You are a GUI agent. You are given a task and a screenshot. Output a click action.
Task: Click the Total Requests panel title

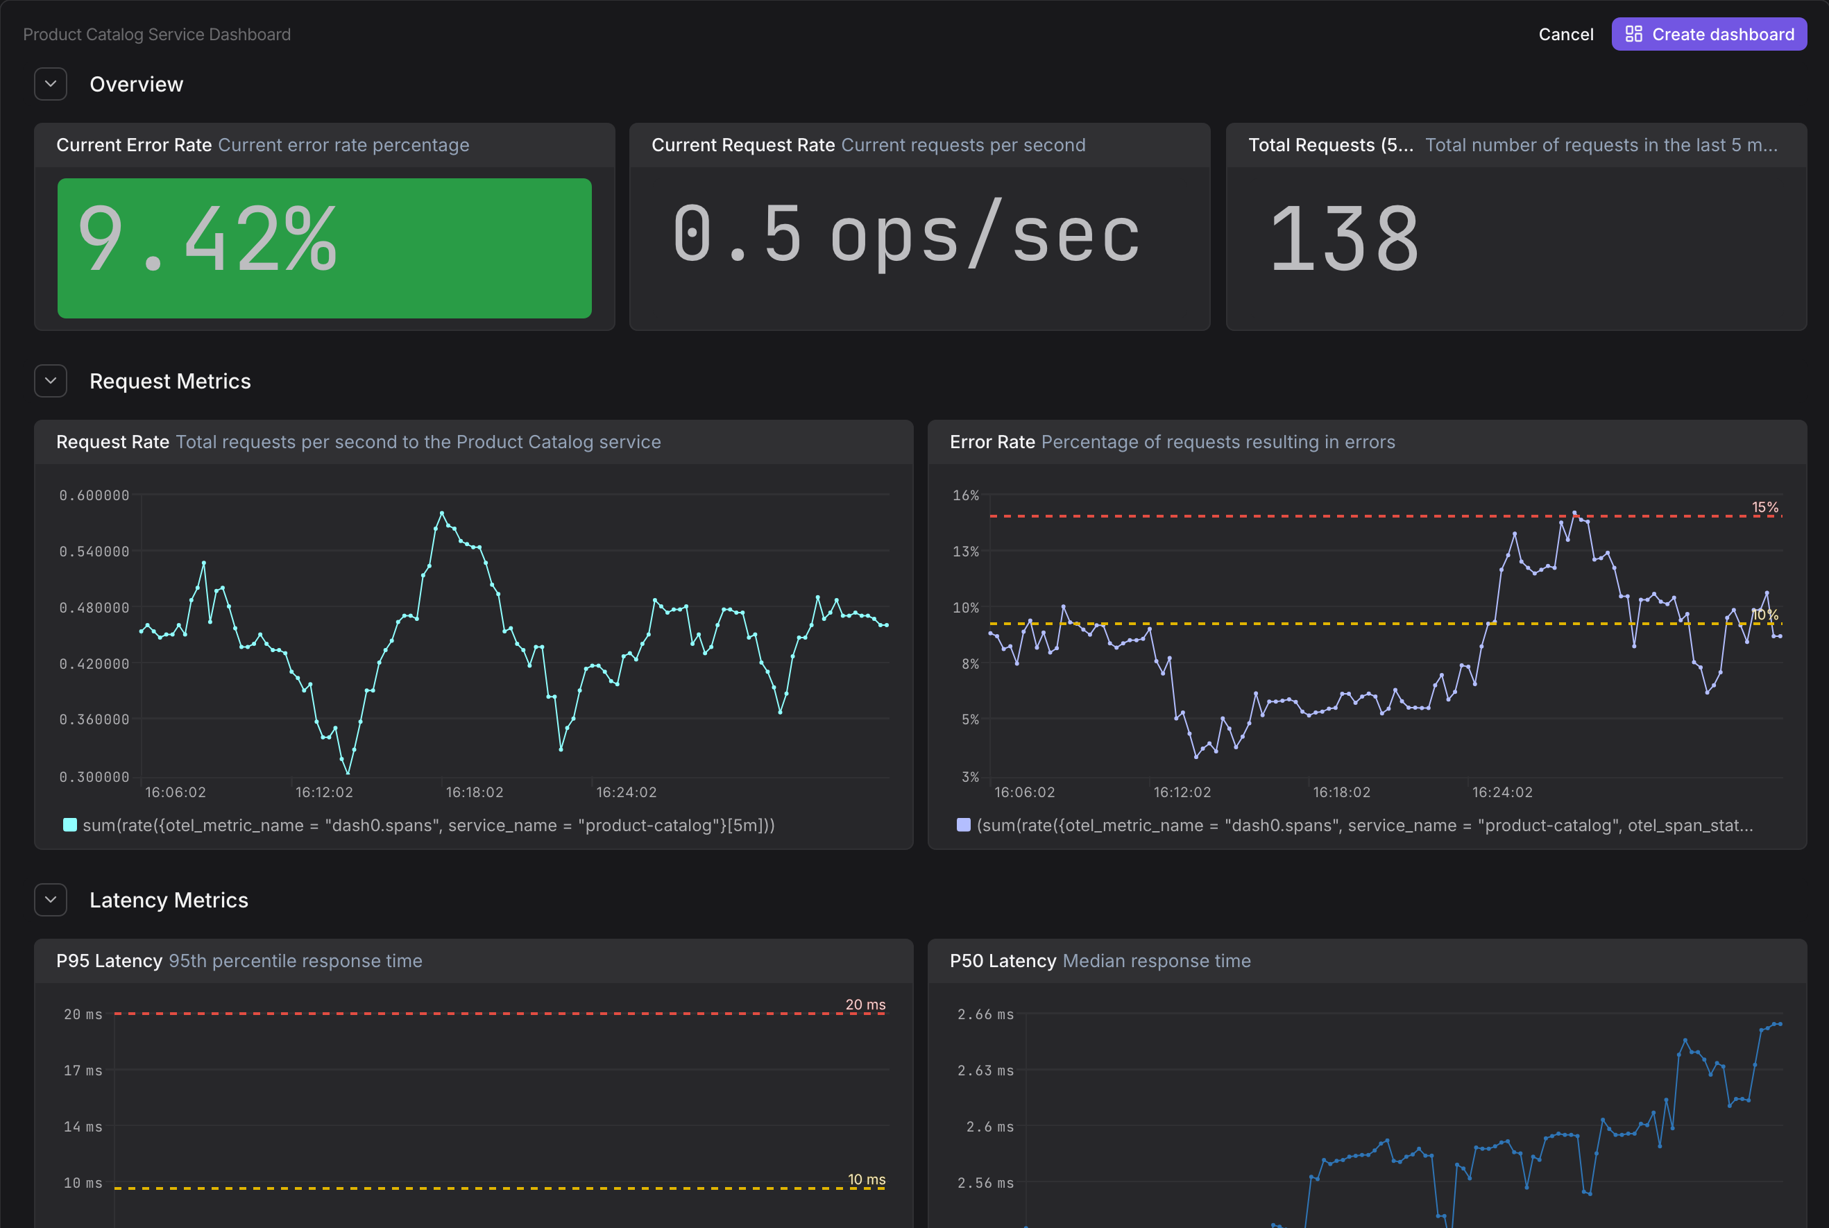coord(1330,145)
